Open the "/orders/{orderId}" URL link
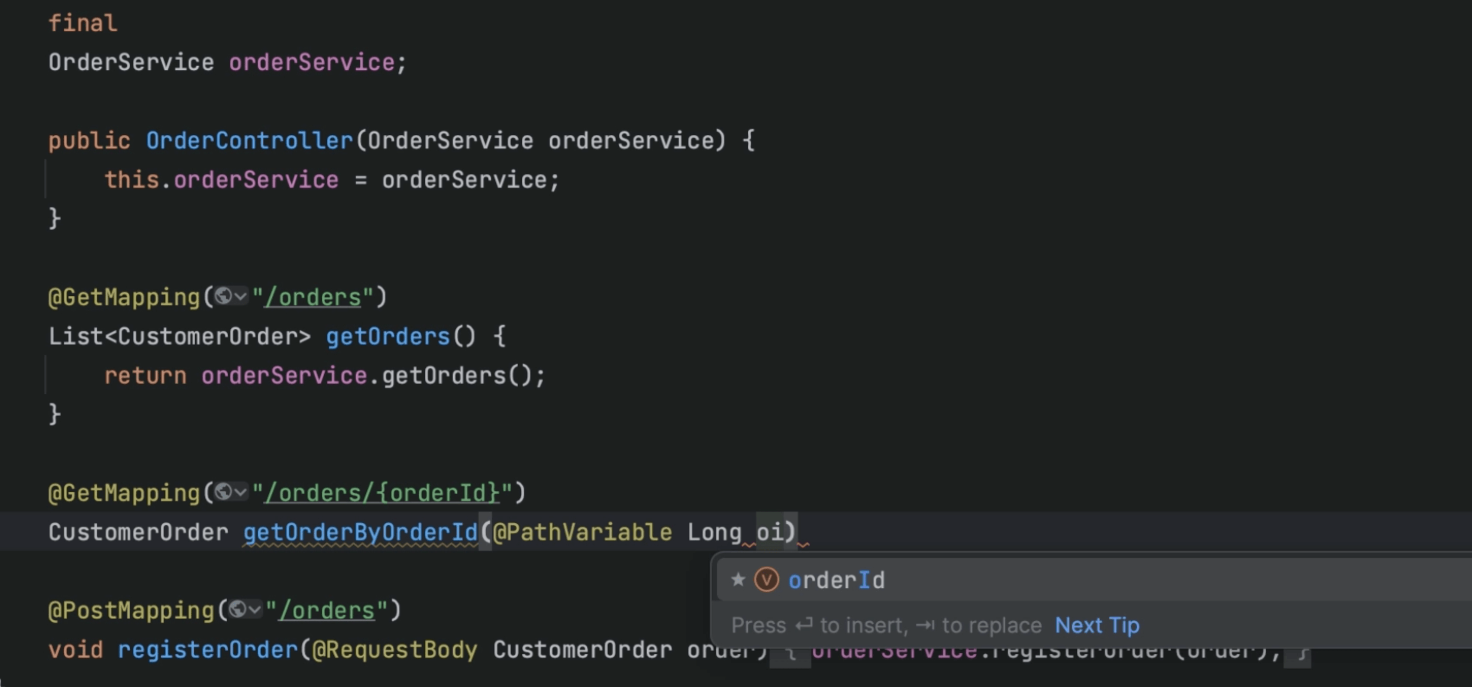The height and width of the screenshot is (687, 1472). click(x=382, y=493)
